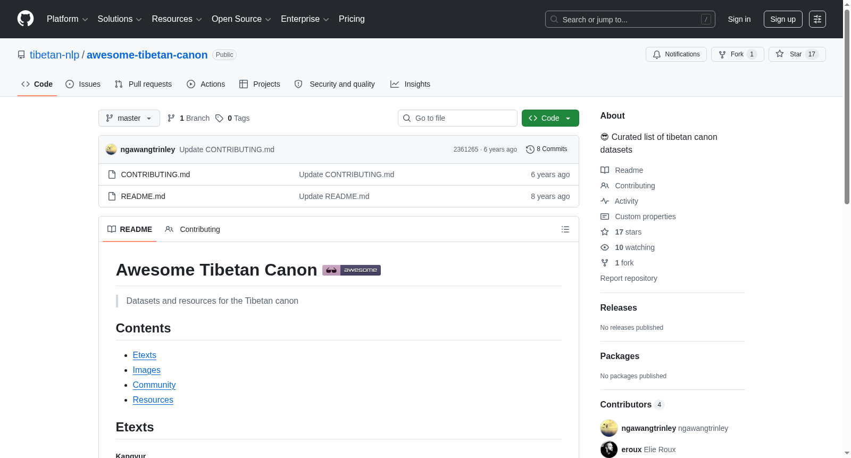Open the Issues tab
The image size is (851, 458).
click(83, 84)
